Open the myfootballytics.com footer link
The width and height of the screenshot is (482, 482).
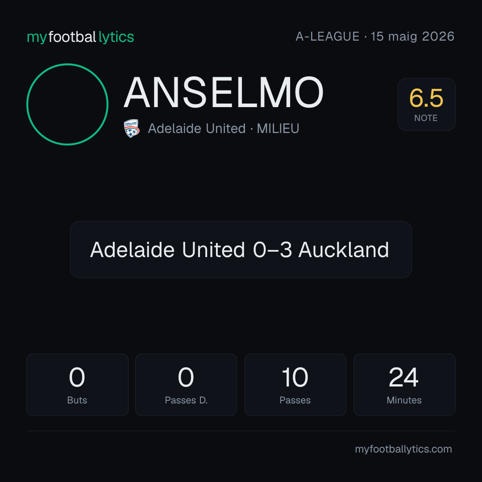click(403, 449)
